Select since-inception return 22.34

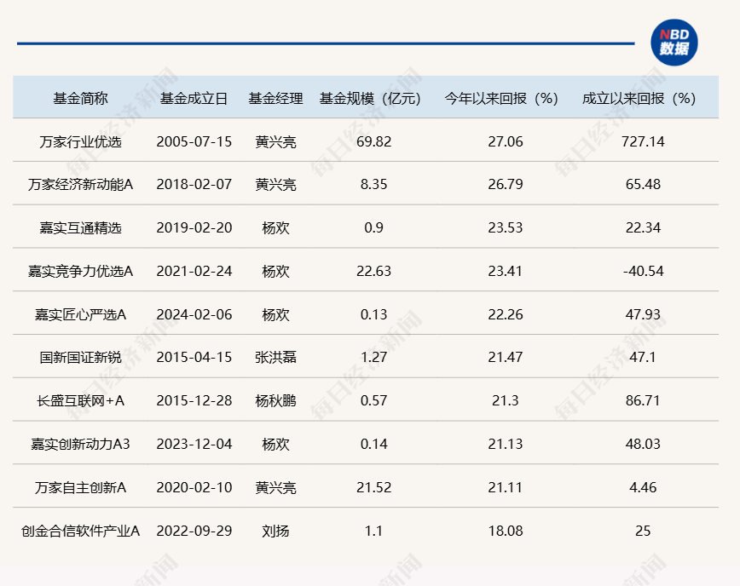click(x=643, y=227)
